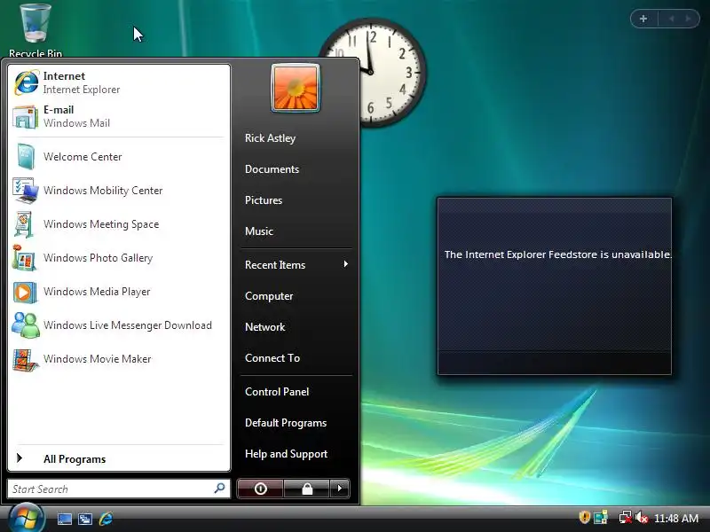Click the search magnifier icon
Viewport: 710px width, 532px height.
pos(219,489)
